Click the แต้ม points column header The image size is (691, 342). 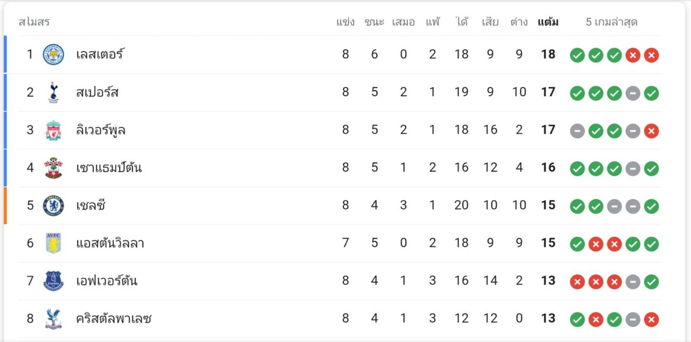click(x=548, y=22)
